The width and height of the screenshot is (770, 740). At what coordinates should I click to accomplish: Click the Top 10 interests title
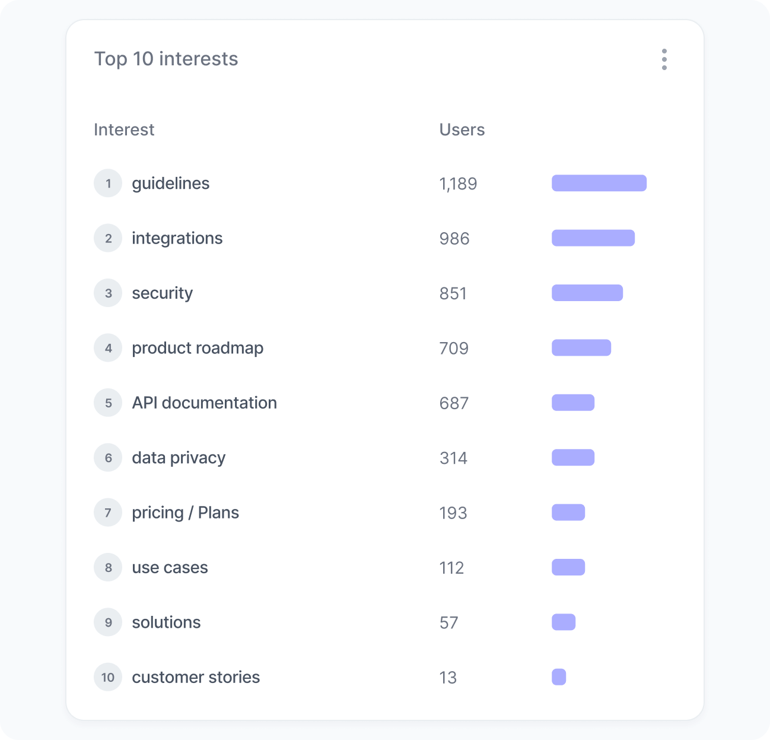(x=167, y=59)
